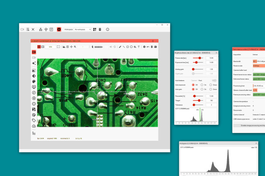Screen dimensions: 265x176
Task: Click the Percentile value field
Action: point(211,96)
